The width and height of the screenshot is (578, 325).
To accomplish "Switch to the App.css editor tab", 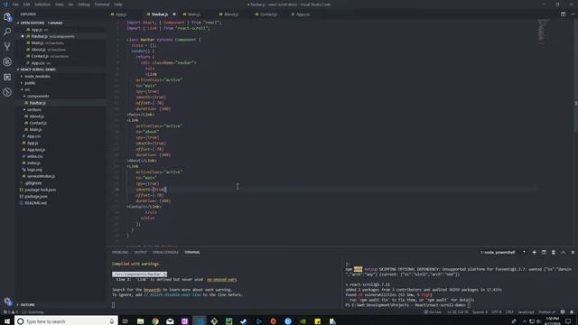I will [303, 14].
